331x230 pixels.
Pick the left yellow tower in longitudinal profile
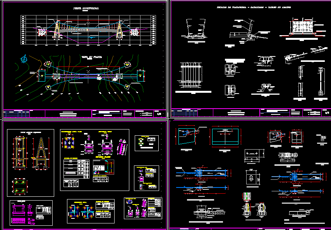pos(57,29)
